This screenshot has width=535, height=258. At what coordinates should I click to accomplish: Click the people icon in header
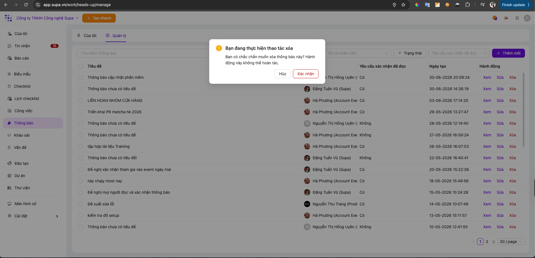point(506,18)
